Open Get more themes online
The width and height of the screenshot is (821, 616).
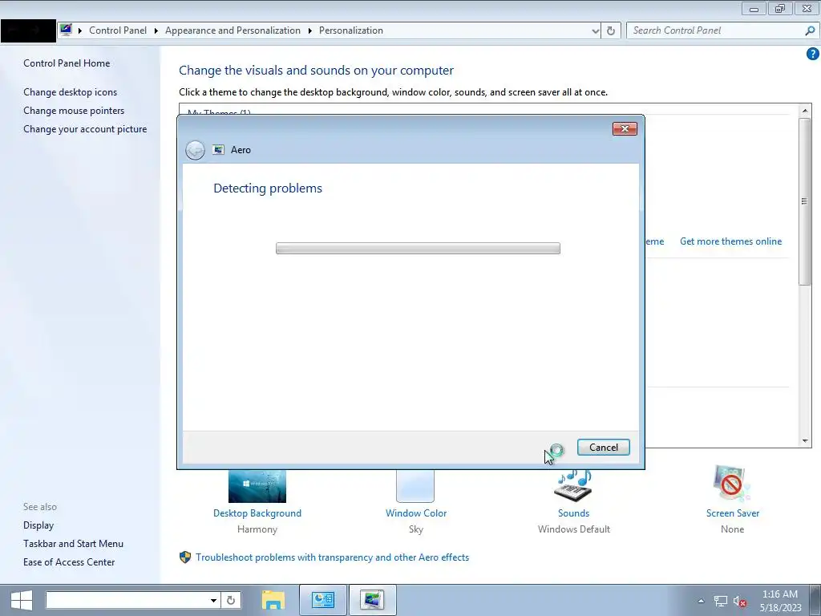click(730, 241)
